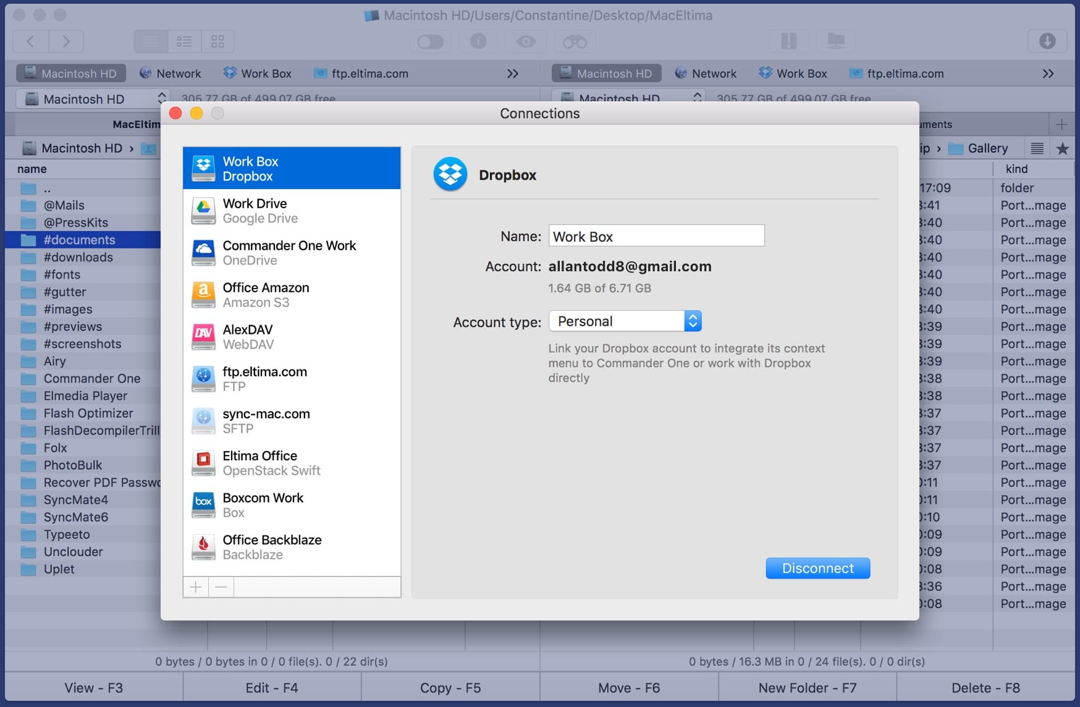
Task: Add a new connection with plus button
Action: point(196,587)
